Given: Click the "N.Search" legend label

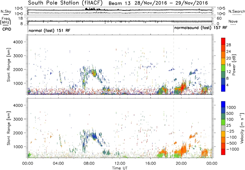Looking at the screenshot, I should point(236,11).
